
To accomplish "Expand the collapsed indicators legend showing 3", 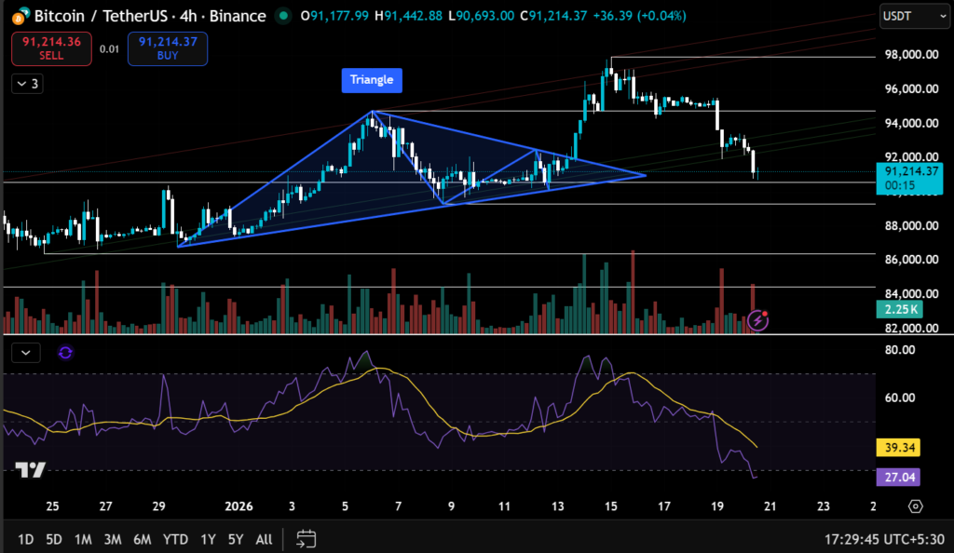I will coord(26,84).
